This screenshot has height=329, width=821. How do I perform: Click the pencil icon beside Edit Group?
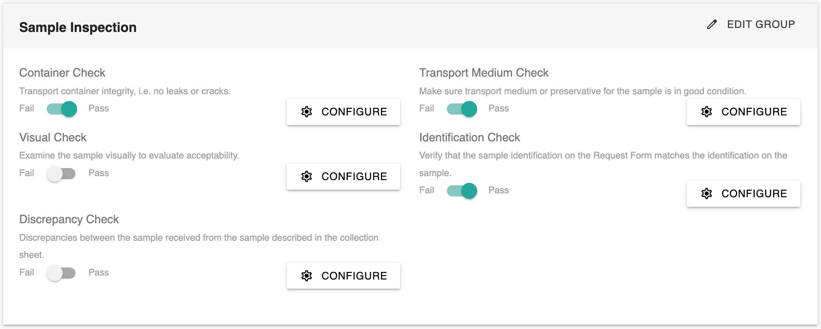712,25
